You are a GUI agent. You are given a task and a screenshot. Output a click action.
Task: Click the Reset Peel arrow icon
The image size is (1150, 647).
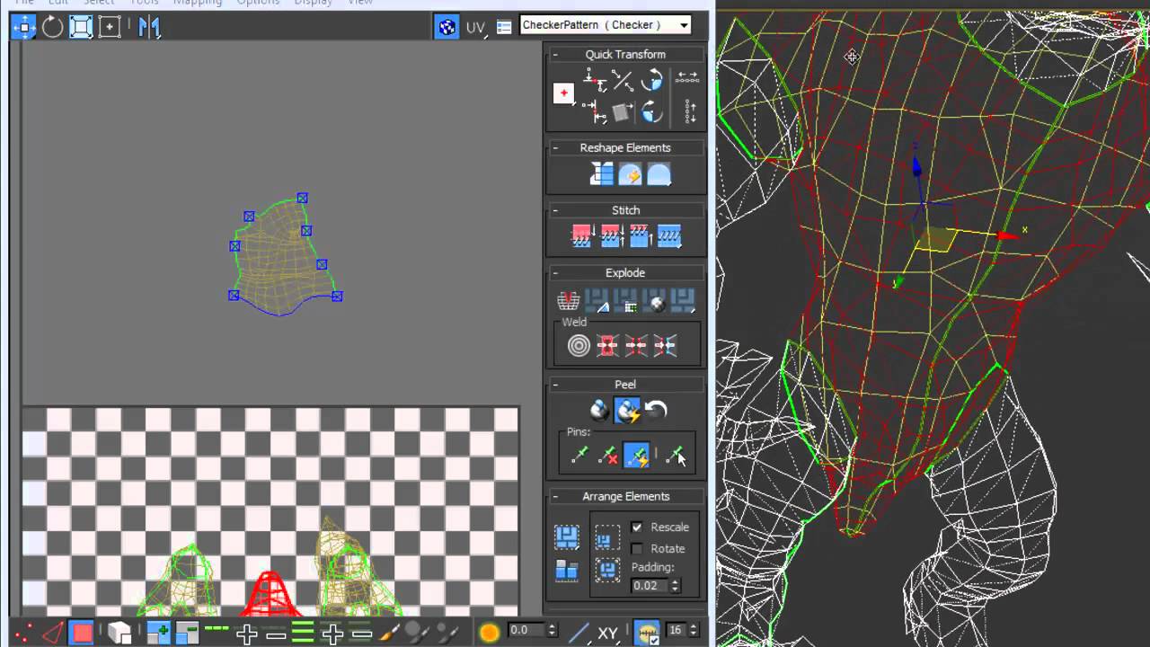[x=656, y=412]
